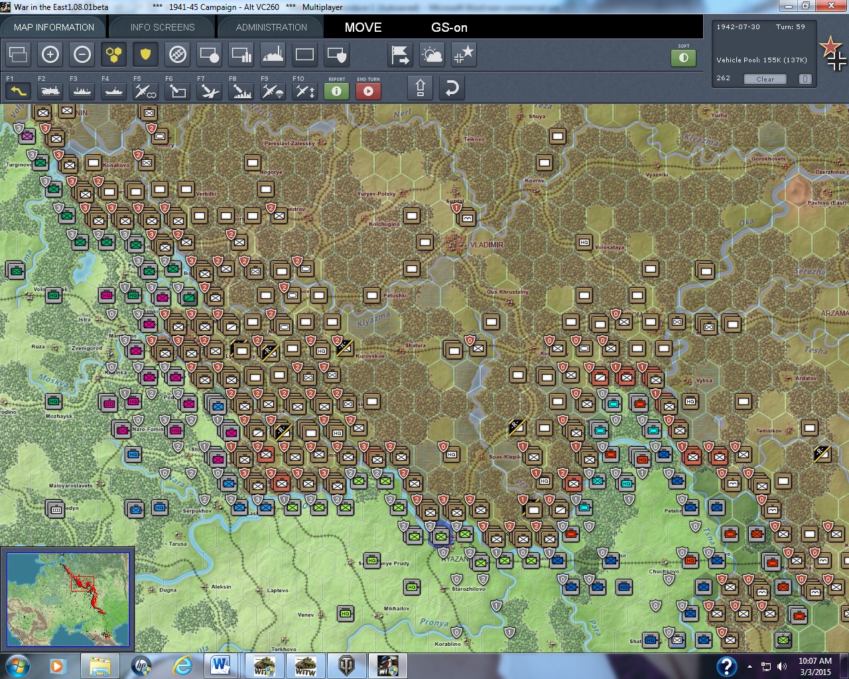Open the F7 air recon mission icon
This screenshot has height=679, width=849.
[x=208, y=91]
